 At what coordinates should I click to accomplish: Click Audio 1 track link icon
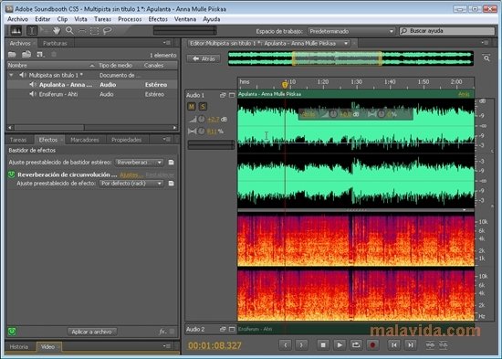pos(223,95)
